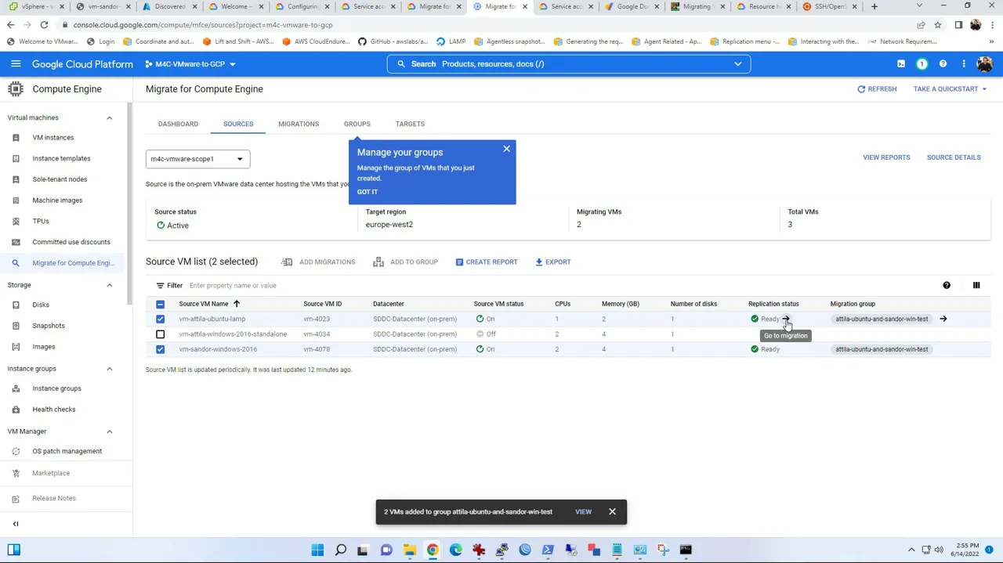Collapse the Virtual machines sidebar section
The height and width of the screenshot is (563, 1003).
coord(109,117)
